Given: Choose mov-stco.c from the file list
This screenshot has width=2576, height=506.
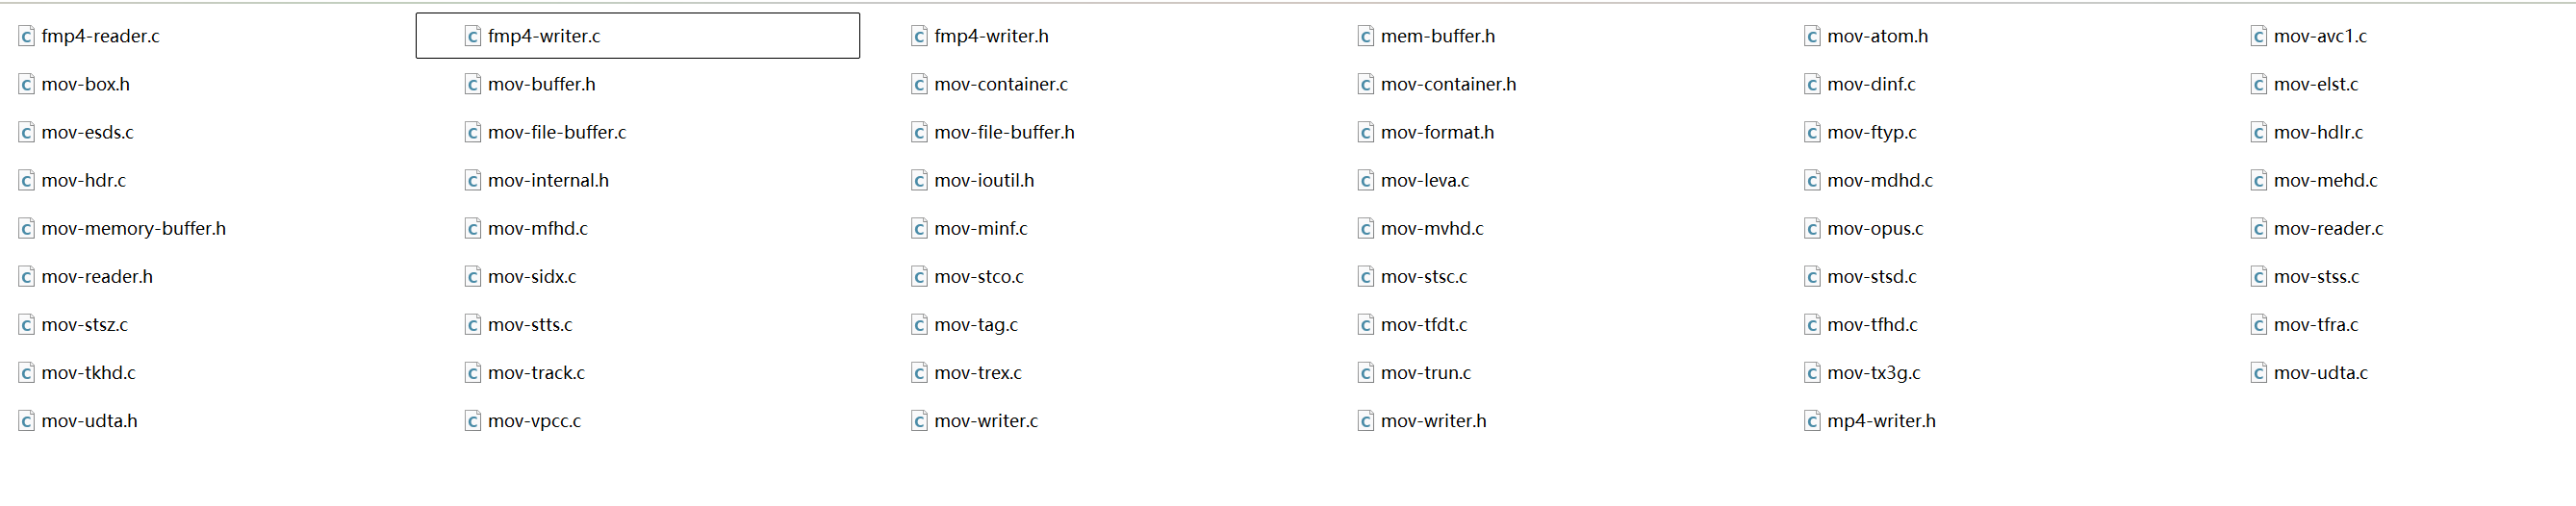Looking at the screenshot, I should (x=979, y=277).
